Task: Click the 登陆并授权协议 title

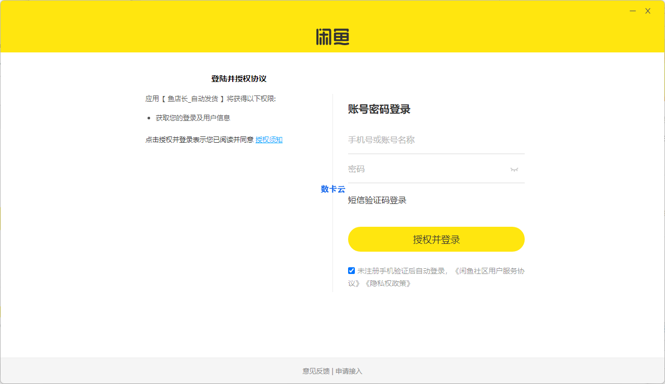Action: tap(238, 79)
